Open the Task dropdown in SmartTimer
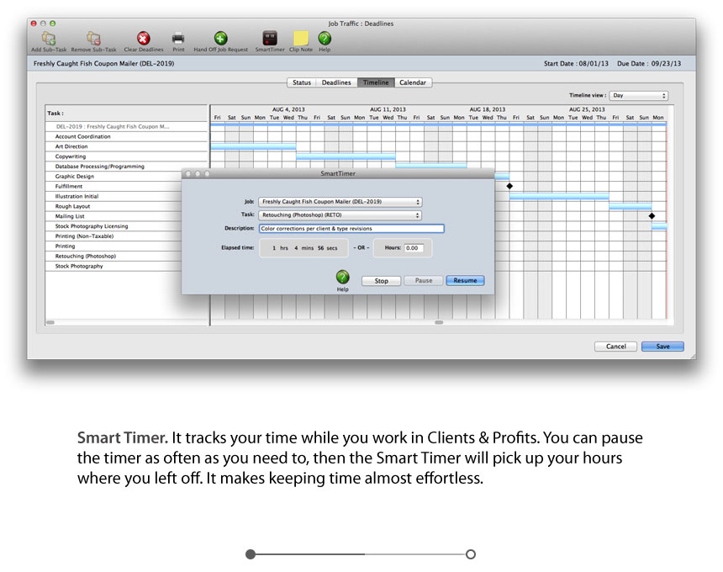723x572 pixels. [340, 215]
